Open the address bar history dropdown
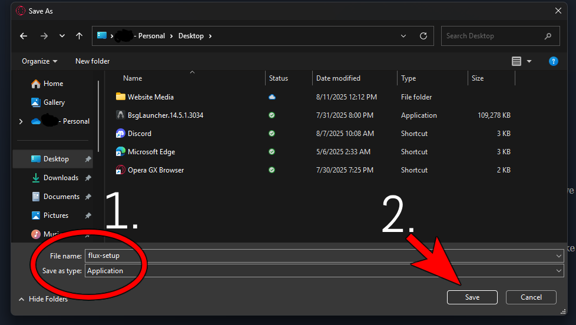The image size is (576, 325). [x=403, y=36]
